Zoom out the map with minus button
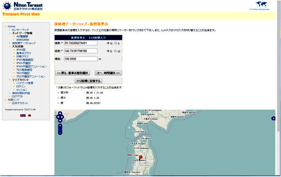Viewport: 281px width, 177px height. 60,133
